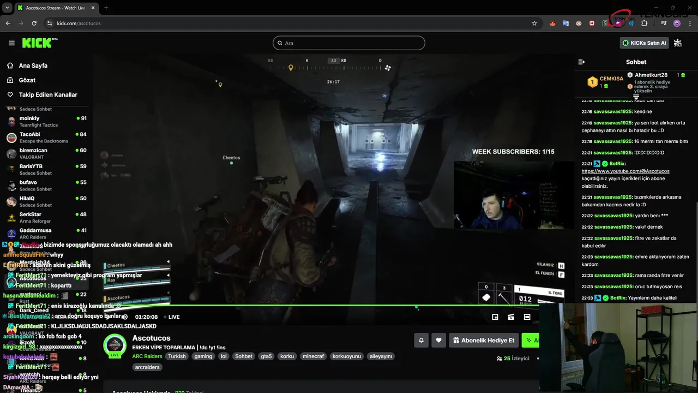Open the tab search dropdown arrow
Screen dimensions: 698x393
7,8
